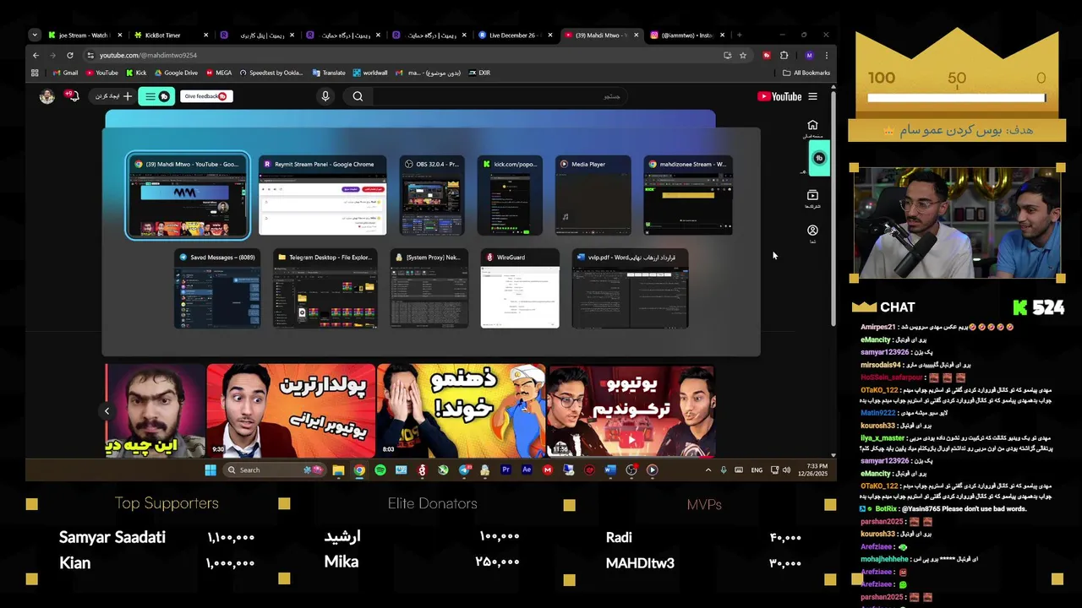The width and height of the screenshot is (1082, 608).
Task: Reload the current page
Action: click(x=69, y=55)
